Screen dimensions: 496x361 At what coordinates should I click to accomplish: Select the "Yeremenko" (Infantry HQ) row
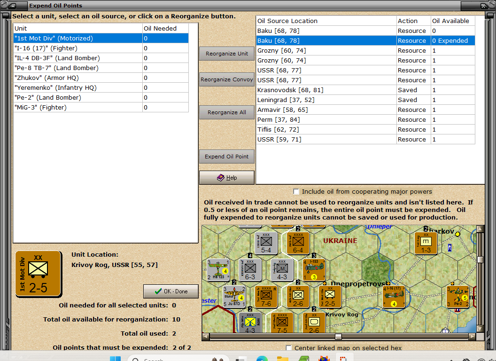[x=101, y=87]
